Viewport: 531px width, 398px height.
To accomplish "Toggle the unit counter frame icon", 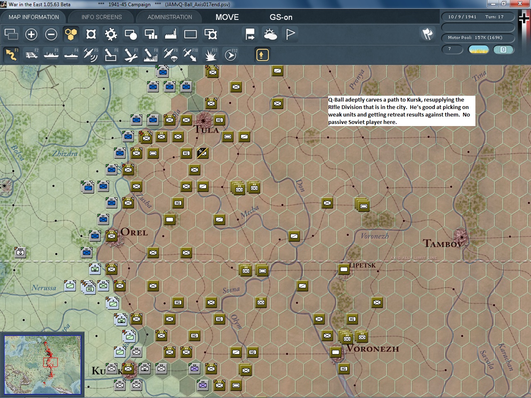I will point(91,34).
